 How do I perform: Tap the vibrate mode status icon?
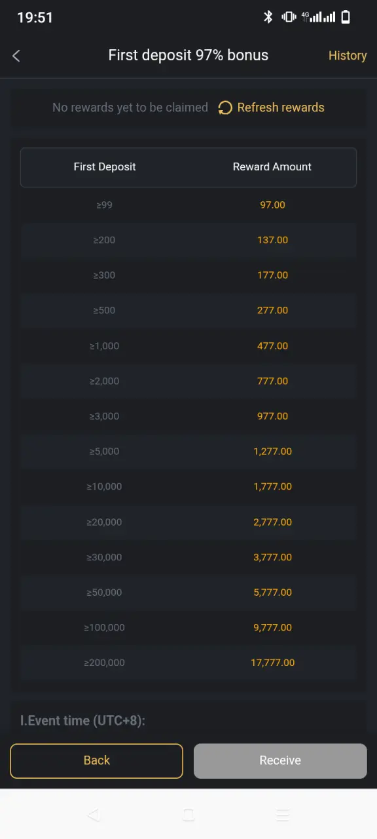click(x=289, y=17)
